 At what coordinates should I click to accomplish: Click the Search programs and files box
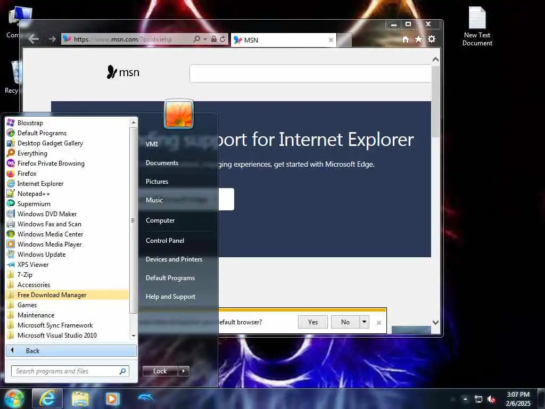pyautogui.click(x=70, y=371)
